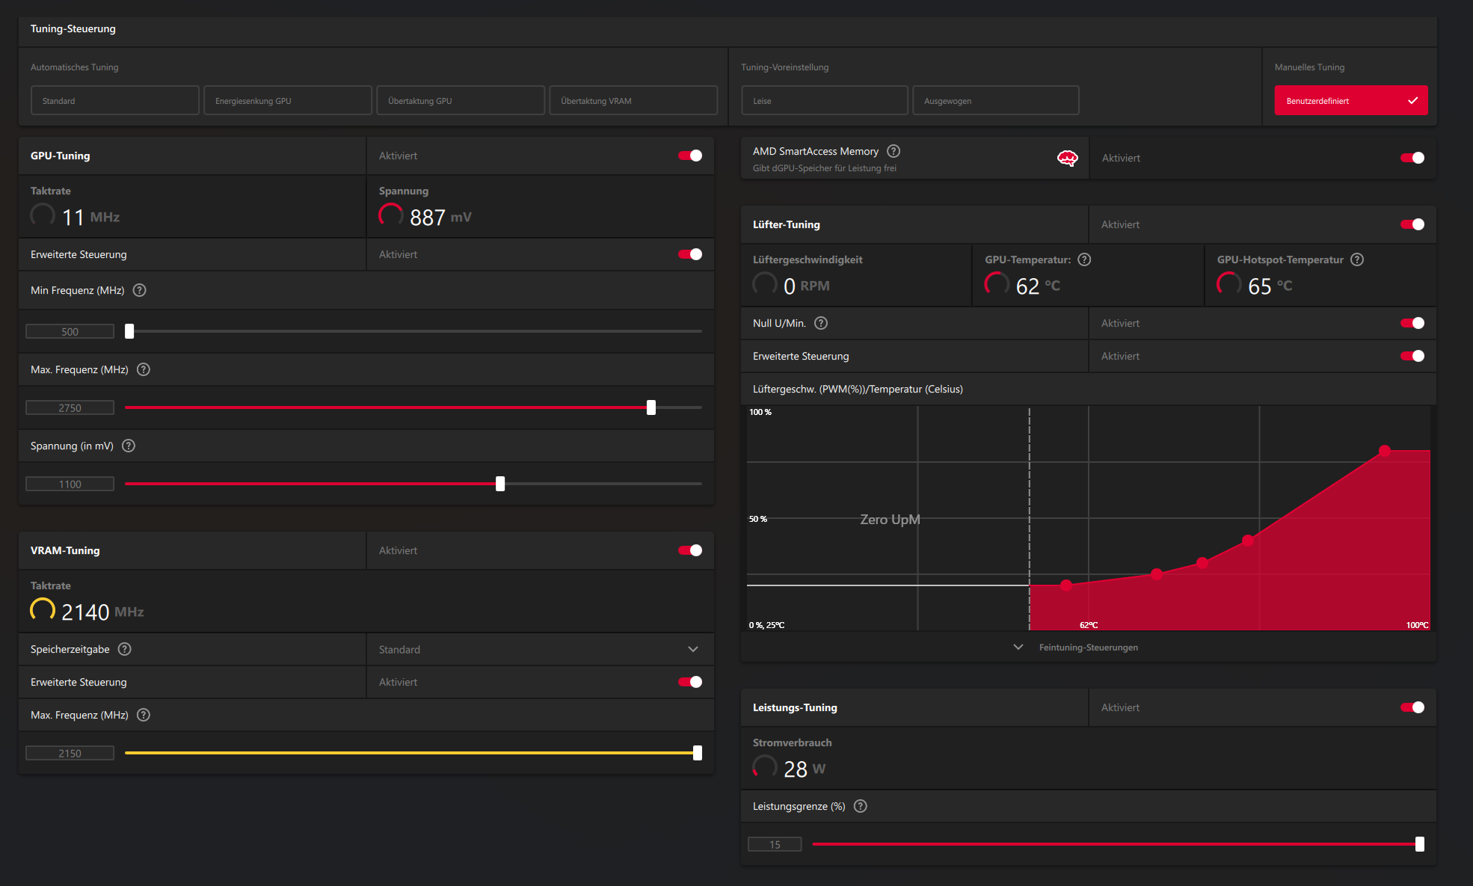The width and height of the screenshot is (1473, 886).
Task: Click help icon beside Leistungsgrenze (%)
Action: tap(861, 806)
